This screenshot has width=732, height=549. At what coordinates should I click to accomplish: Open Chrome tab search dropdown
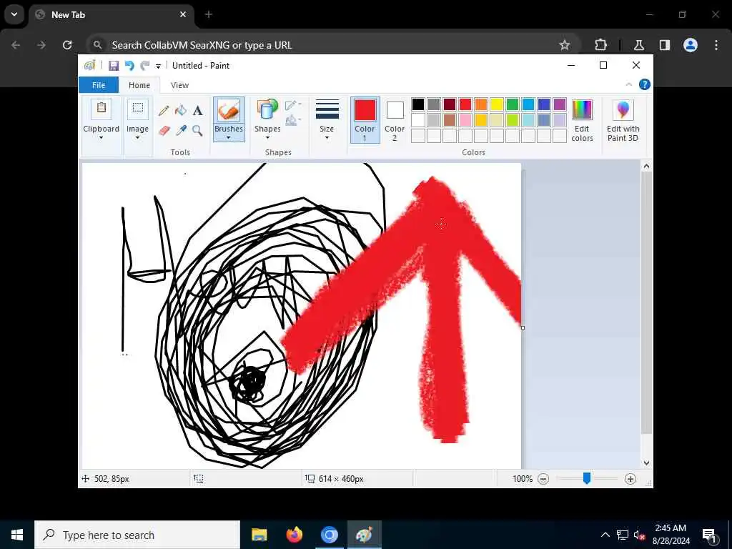tap(14, 14)
